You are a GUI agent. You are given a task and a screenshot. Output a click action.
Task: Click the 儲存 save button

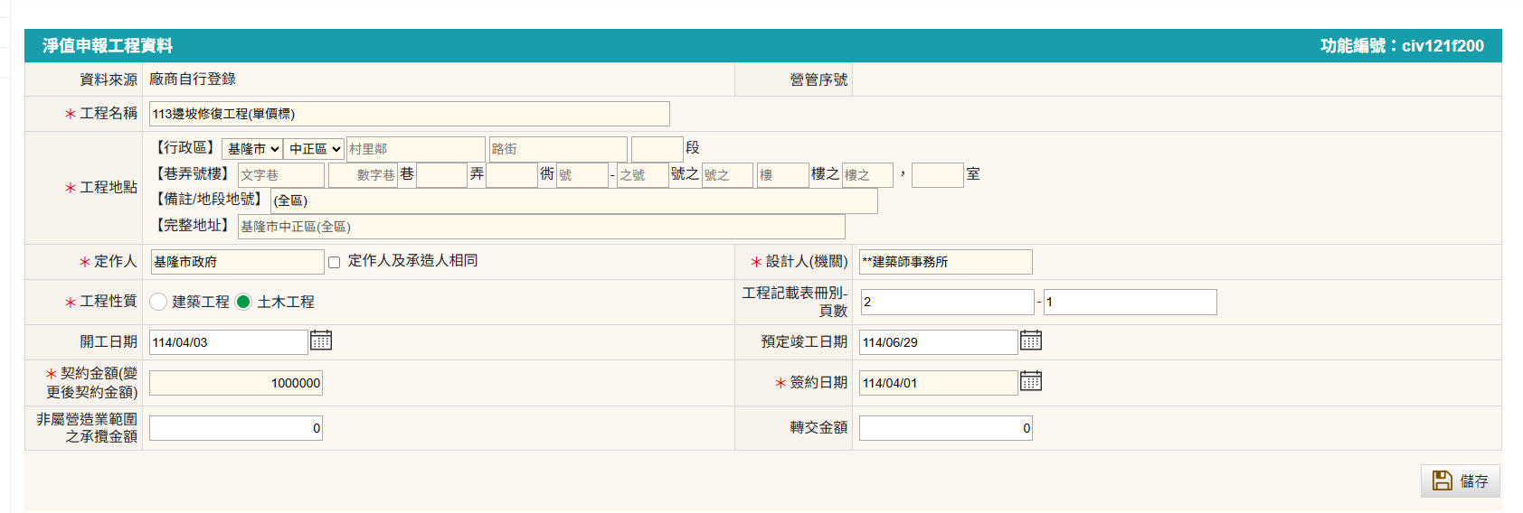1460,481
